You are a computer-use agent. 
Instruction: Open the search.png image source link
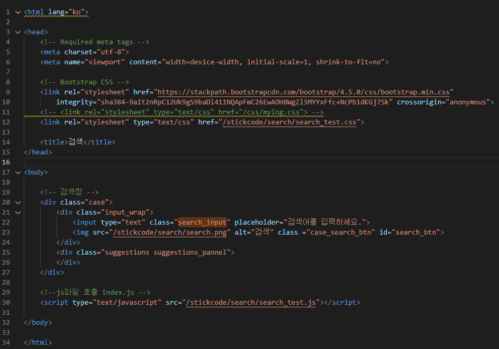170,232
